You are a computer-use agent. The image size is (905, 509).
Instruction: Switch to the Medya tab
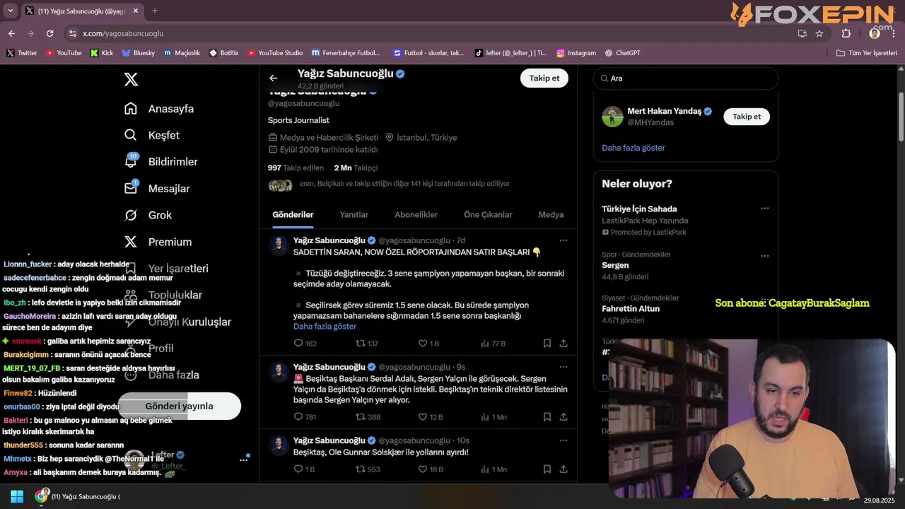[551, 214]
